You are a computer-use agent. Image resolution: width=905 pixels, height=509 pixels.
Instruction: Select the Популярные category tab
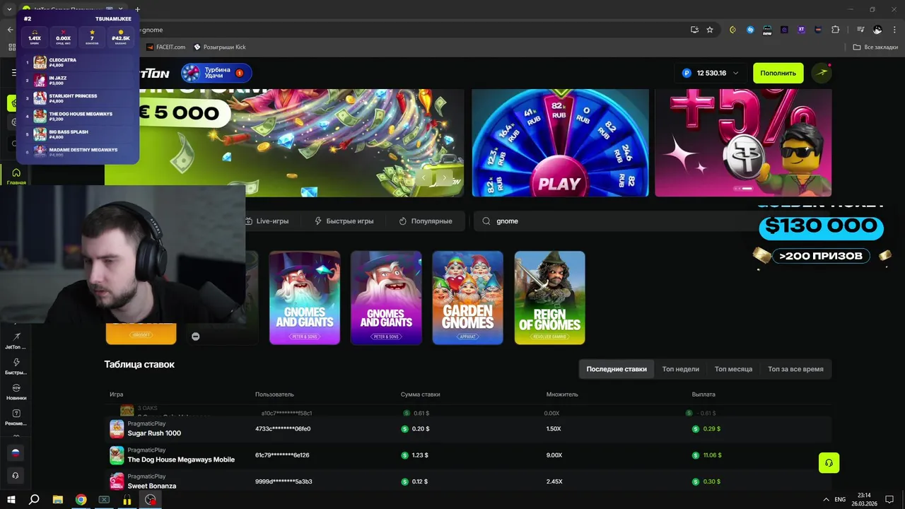pos(425,221)
